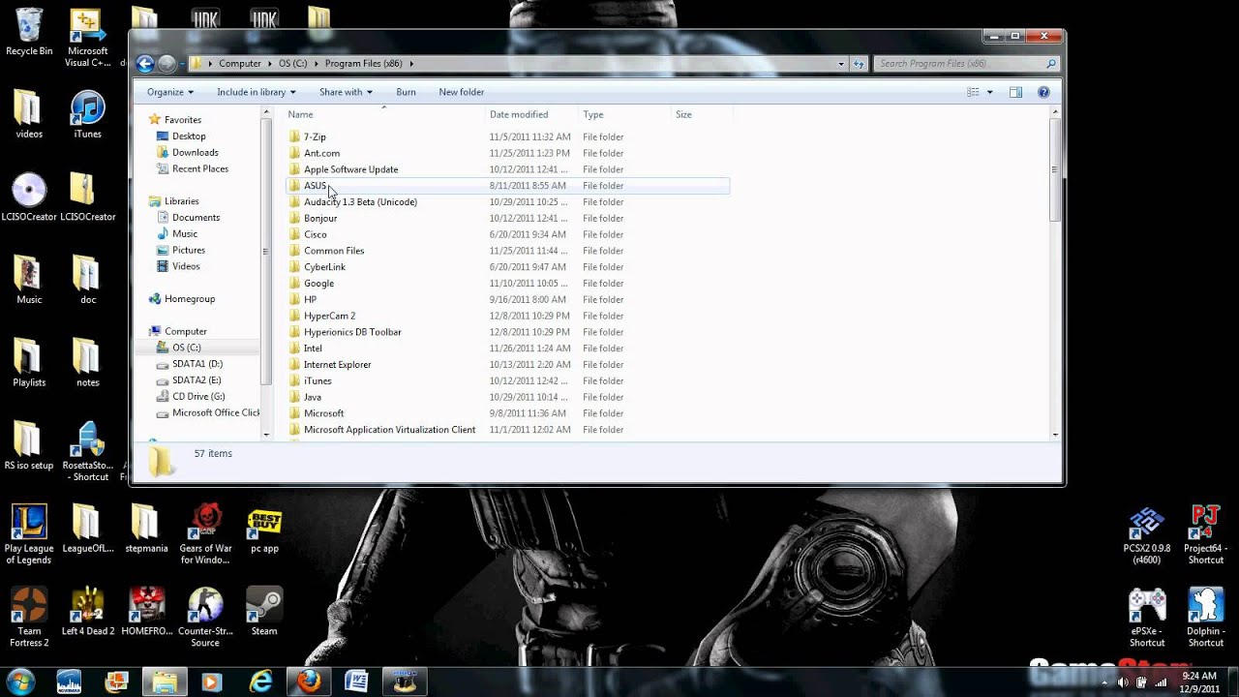Toggle the preview pane icon

tap(1015, 92)
